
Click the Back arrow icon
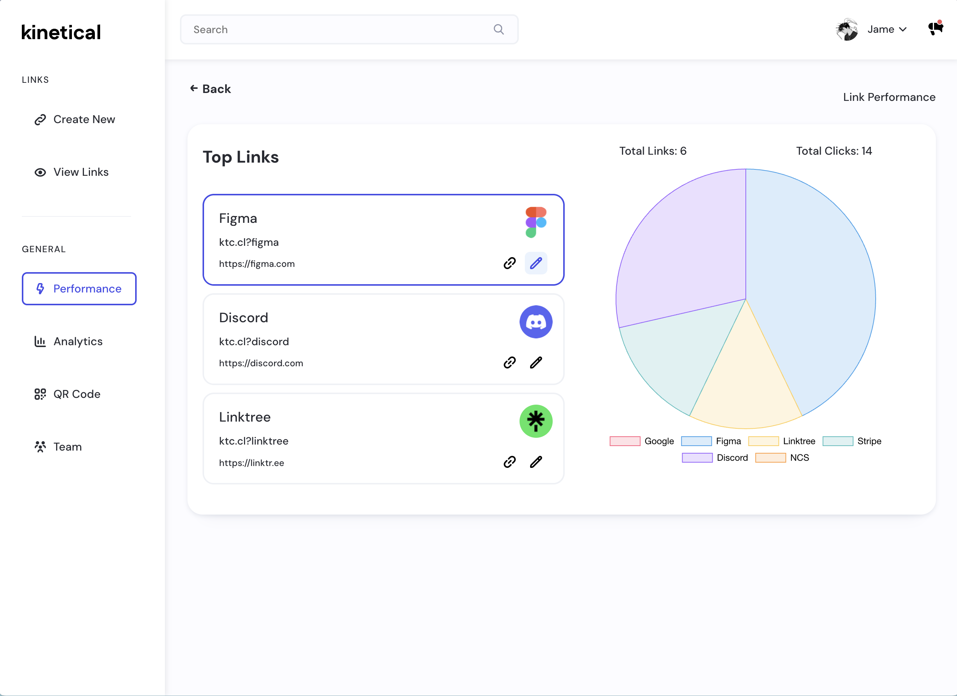pyautogui.click(x=194, y=88)
